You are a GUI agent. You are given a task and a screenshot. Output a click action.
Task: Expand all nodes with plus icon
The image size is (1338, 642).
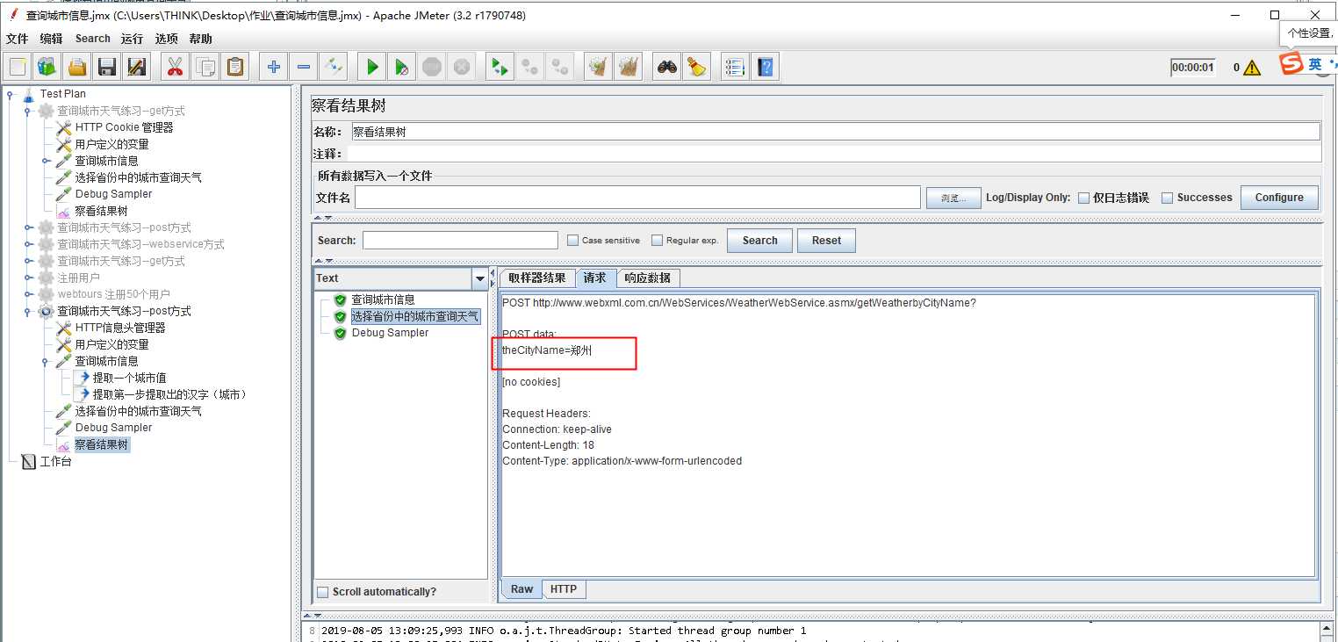click(x=274, y=67)
